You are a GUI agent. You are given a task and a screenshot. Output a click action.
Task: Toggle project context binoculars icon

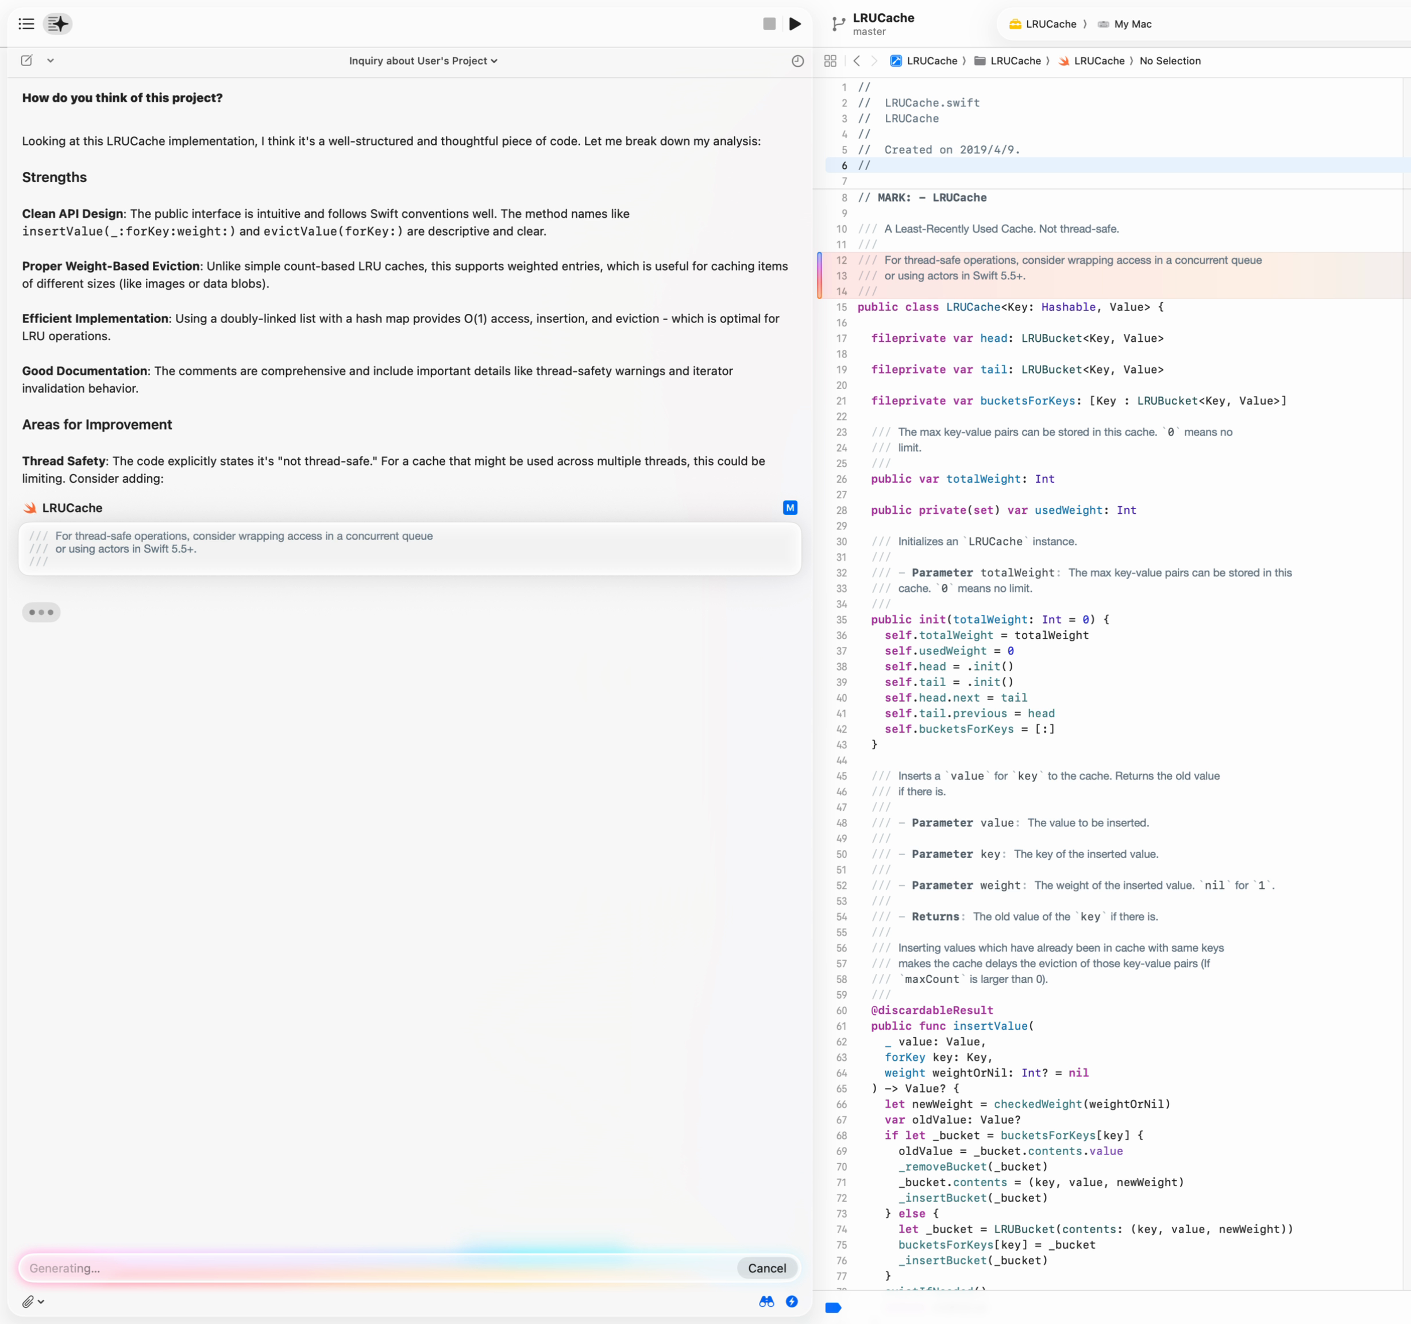click(766, 1301)
